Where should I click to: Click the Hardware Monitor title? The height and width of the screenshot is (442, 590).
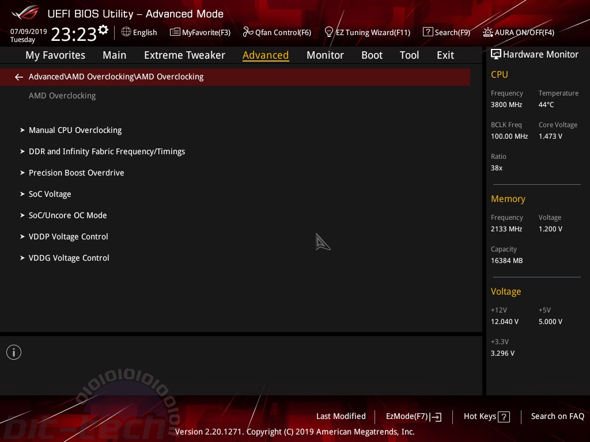point(540,55)
